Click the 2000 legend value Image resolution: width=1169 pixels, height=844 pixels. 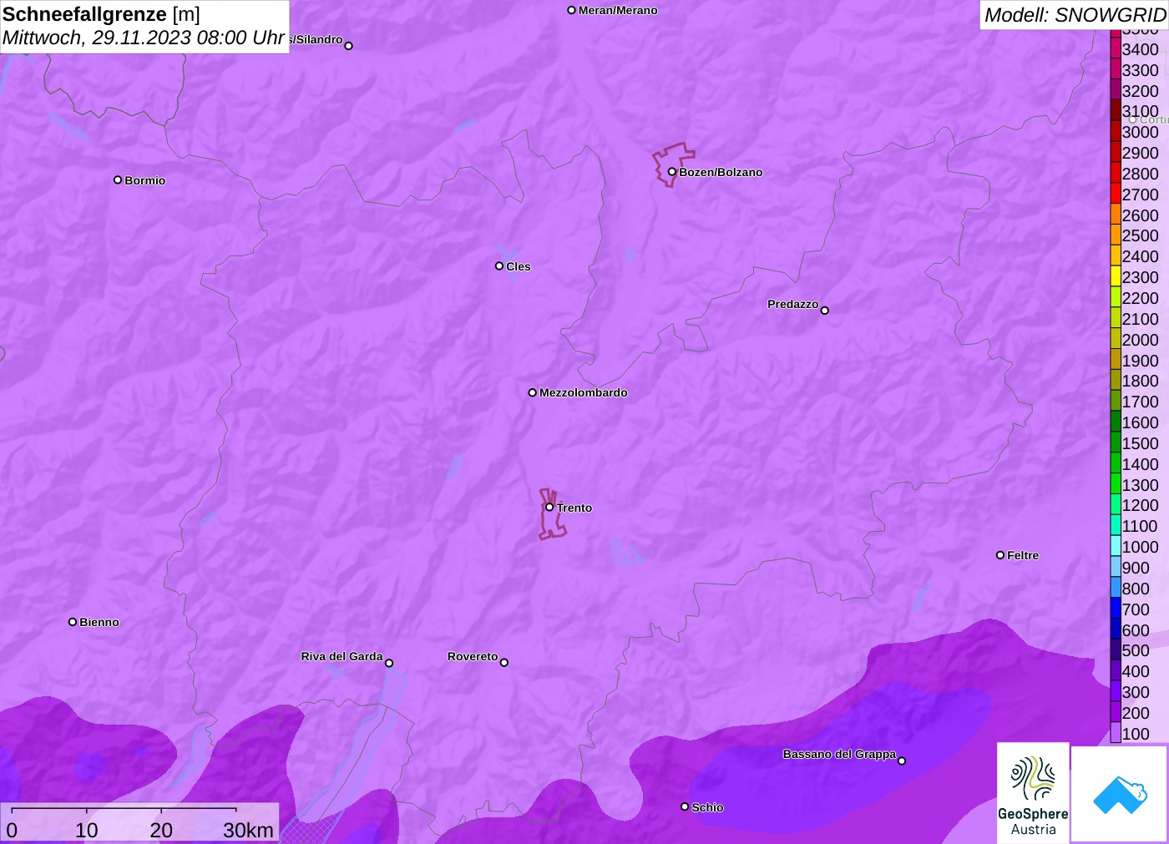point(1140,340)
